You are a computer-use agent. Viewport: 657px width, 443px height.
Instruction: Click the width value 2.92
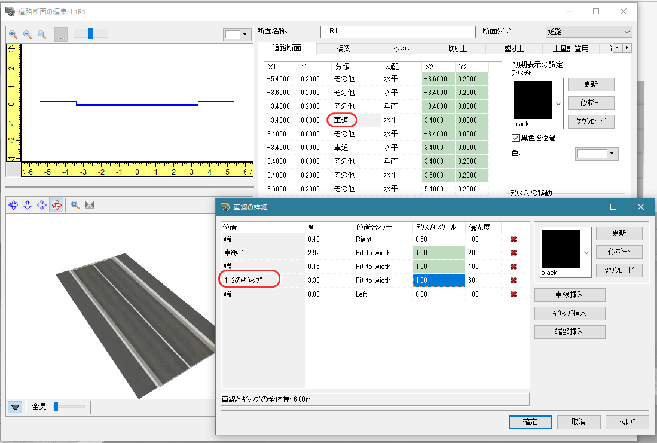[314, 253]
